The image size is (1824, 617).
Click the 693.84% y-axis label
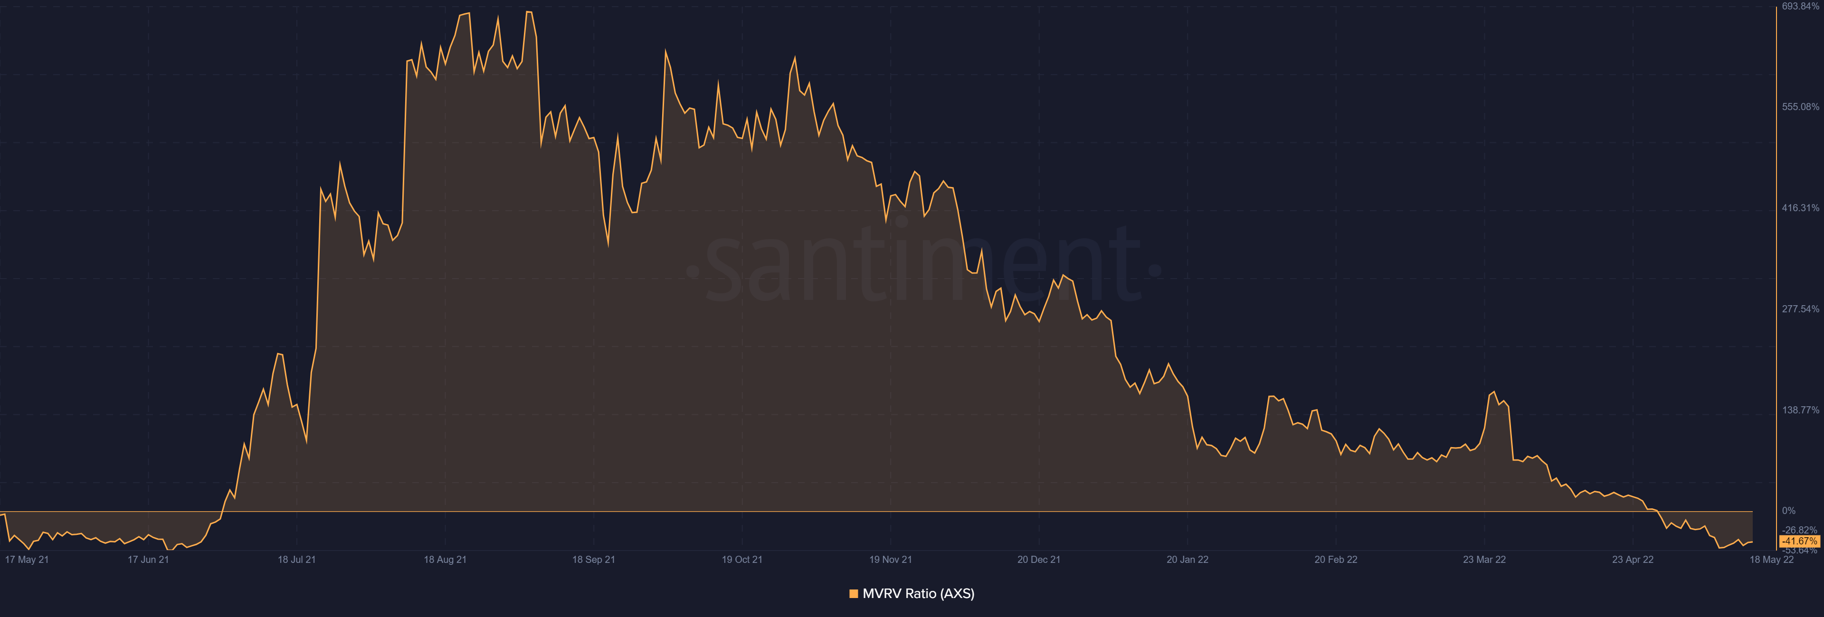[1800, 6]
